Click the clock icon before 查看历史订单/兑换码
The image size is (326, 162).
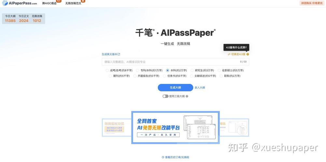tap(163, 157)
